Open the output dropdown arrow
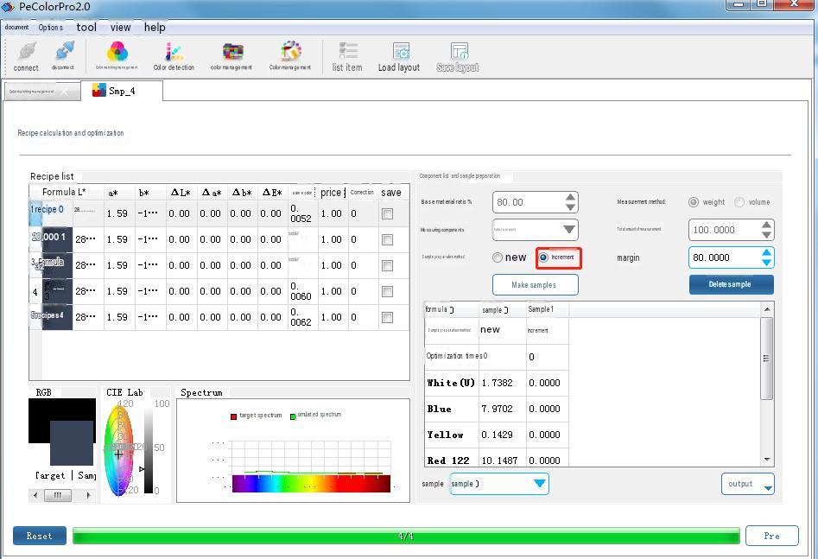This screenshot has height=559, width=818. click(768, 488)
